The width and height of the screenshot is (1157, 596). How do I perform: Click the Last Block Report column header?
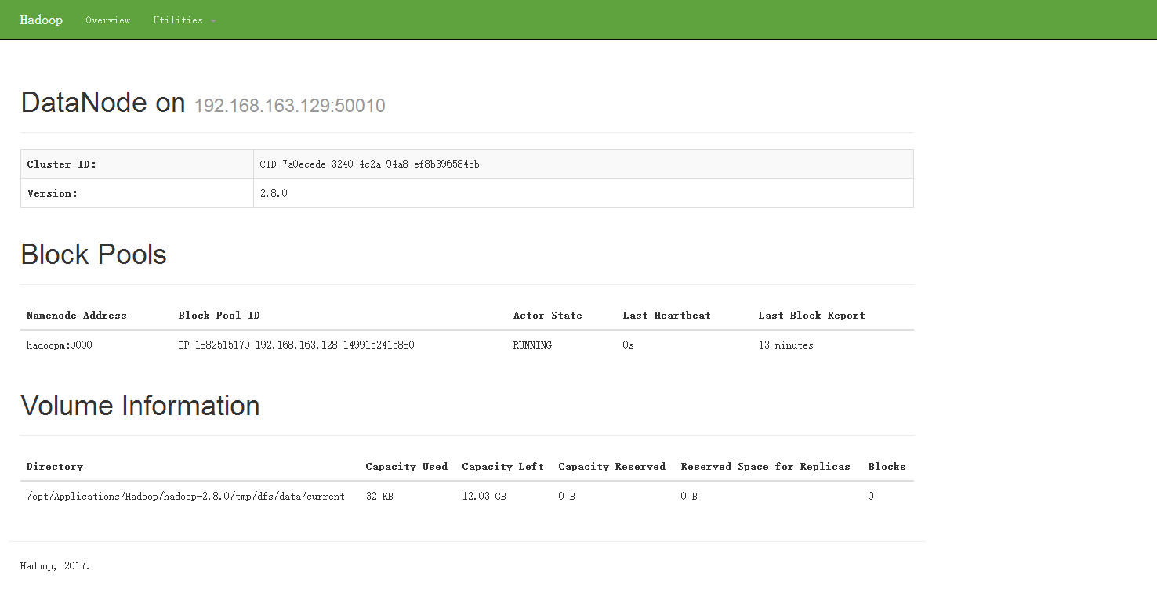pyautogui.click(x=812, y=316)
